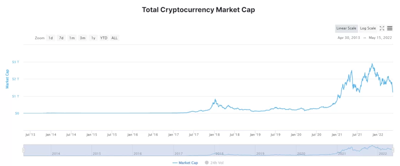Image resolution: width=400 pixels, height=166 pixels.
Task: Grab the right navigator range handle
Action: [393, 150]
